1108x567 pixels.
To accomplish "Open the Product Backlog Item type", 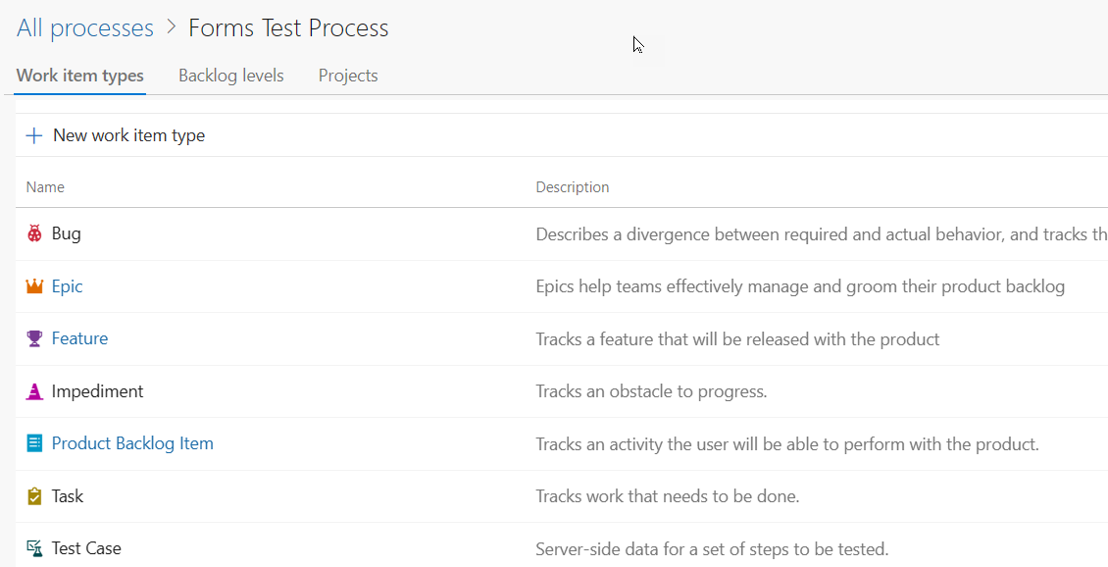I will 132,443.
